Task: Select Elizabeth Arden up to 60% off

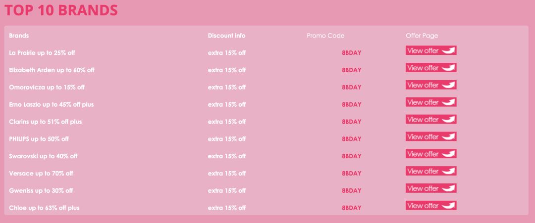Action: tap(52, 70)
